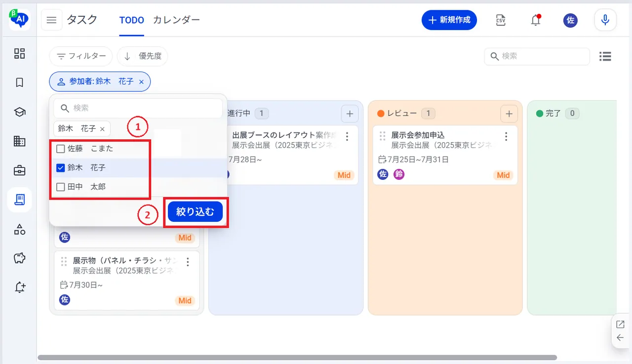Screen dimensions: 632x364
Task: Uncheck the 鈴木 花子 checkbox
Action: (x=61, y=168)
